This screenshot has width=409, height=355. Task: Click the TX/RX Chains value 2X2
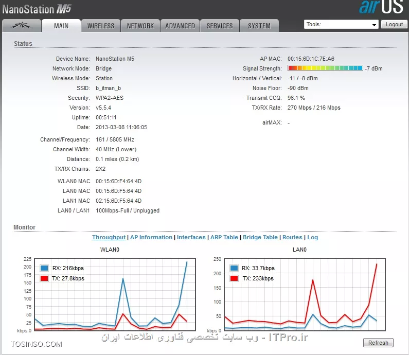tap(100, 169)
